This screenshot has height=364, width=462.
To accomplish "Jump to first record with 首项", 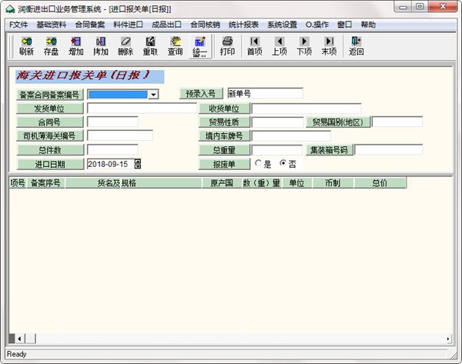I will (255, 46).
